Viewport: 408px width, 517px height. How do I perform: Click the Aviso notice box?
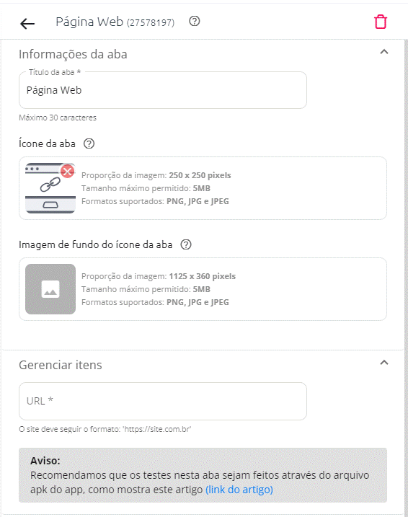[x=203, y=475]
